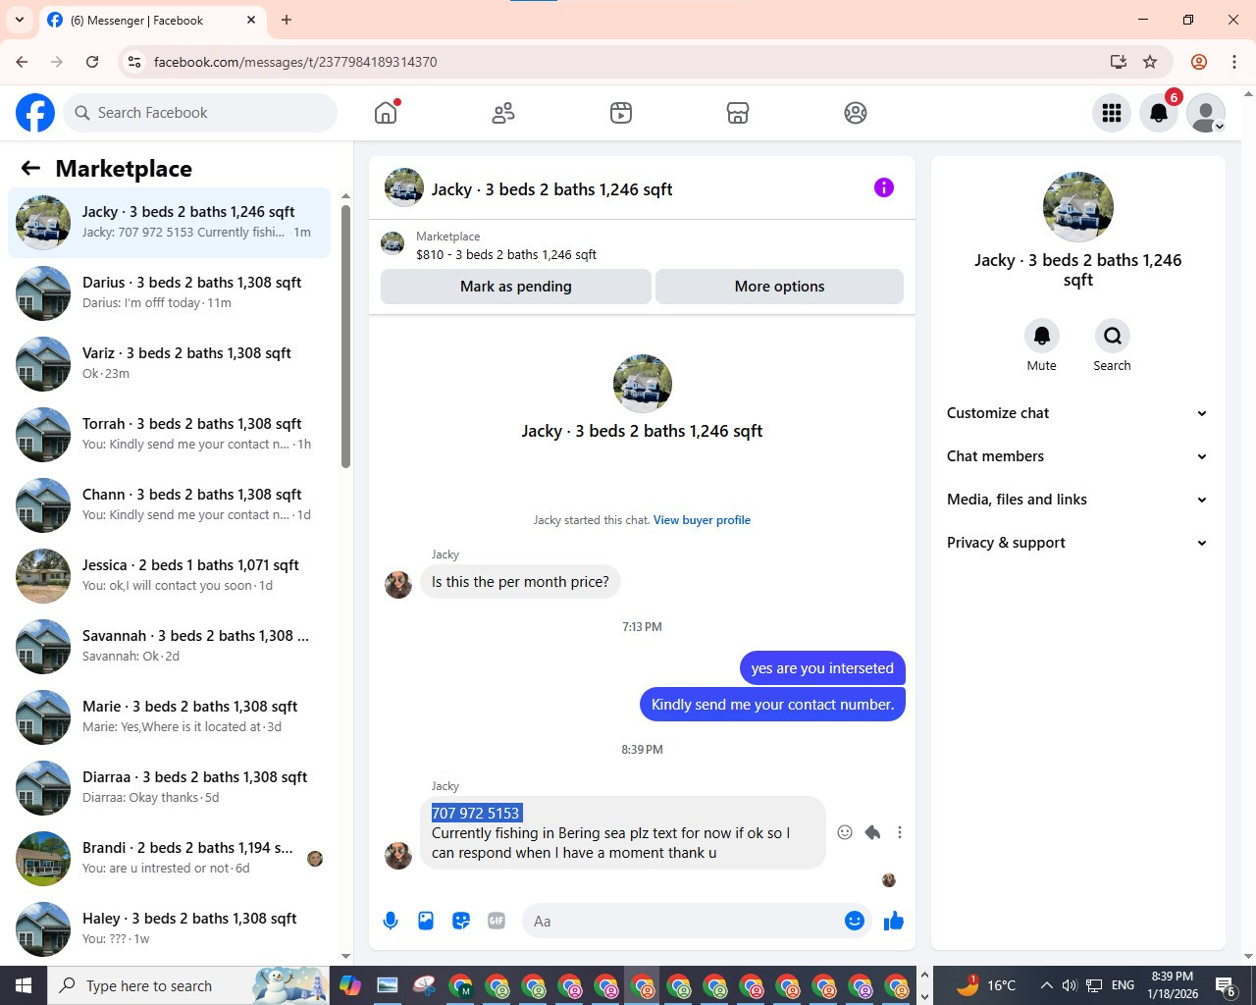Expand Media, files and links section

point(1077,500)
